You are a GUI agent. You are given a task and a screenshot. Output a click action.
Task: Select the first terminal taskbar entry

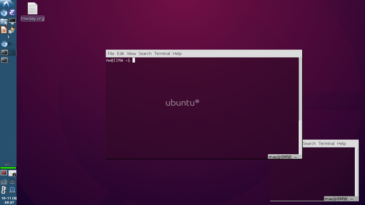(x=8, y=52)
